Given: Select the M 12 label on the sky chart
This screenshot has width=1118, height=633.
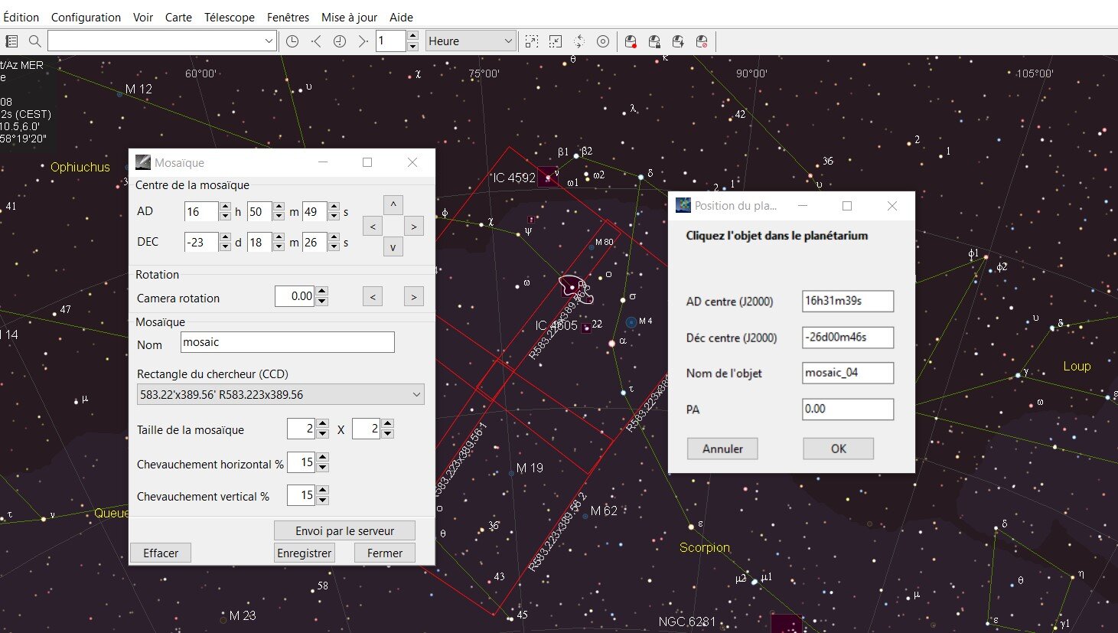Looking at the screenshot, I should pos(139,89).
